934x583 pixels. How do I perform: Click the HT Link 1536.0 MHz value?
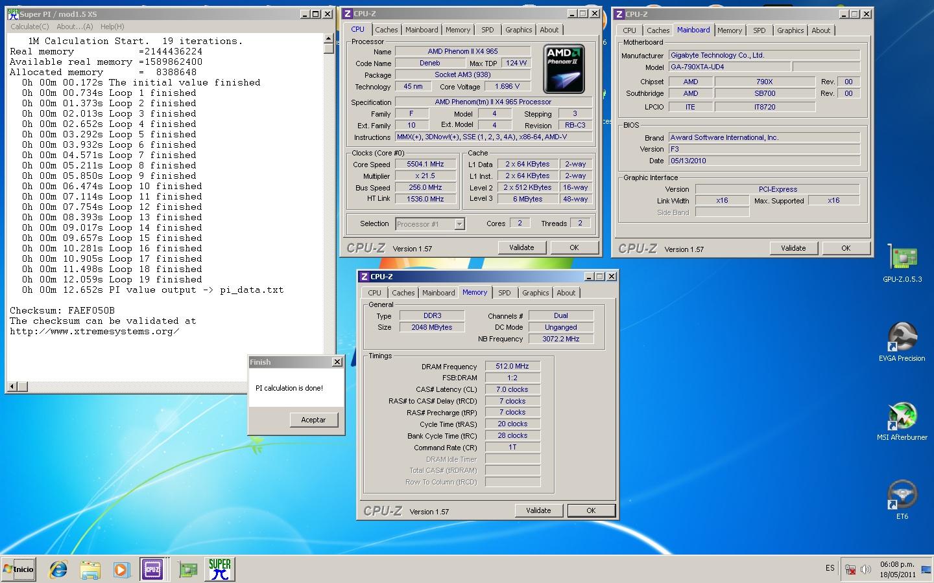[425, 200]
